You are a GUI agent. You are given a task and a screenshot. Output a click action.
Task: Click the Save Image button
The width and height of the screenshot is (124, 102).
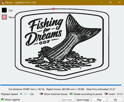tap(83, 100)
